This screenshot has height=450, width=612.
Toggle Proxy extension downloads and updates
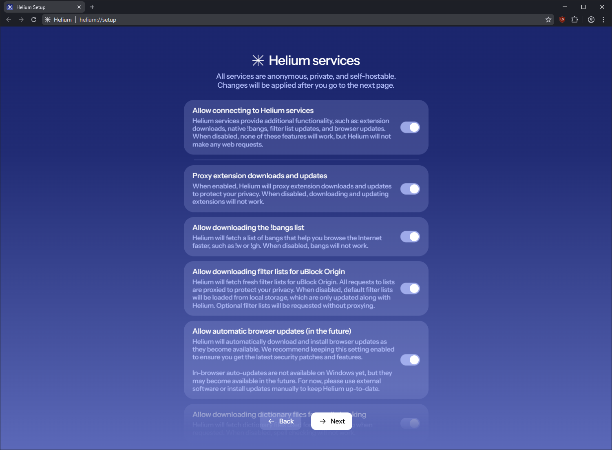click(x=410, y=188)
